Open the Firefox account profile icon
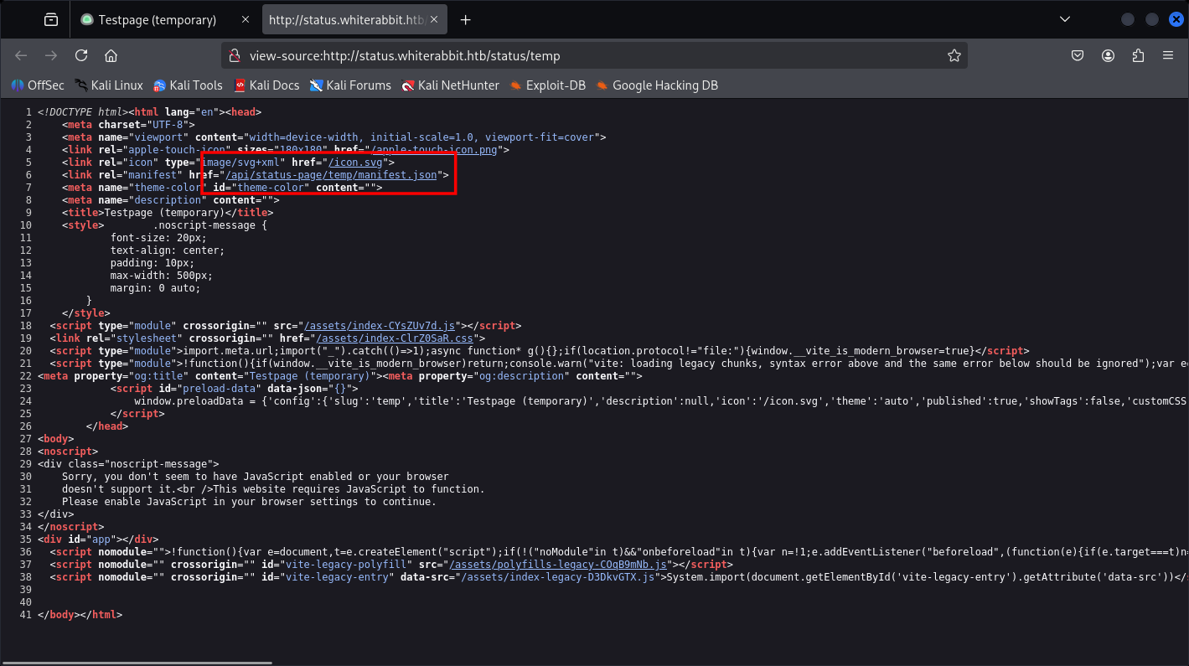 (1108, 55)
